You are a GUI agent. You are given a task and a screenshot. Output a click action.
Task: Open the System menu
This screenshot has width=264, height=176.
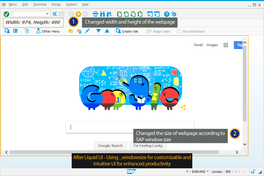71,5
